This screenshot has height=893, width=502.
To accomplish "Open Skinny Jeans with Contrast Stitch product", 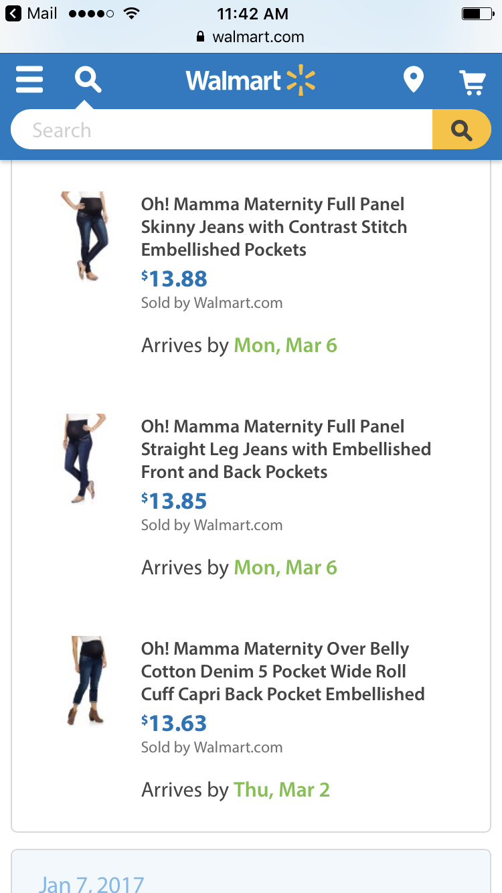I will coord(274,227).
